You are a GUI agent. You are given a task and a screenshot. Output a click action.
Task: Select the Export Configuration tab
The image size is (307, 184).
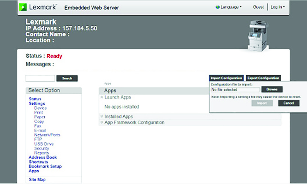pos(263,78)
